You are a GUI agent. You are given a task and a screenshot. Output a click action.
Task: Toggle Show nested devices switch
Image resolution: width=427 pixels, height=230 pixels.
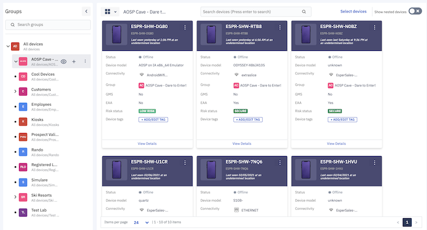click(x=415, y=11)
